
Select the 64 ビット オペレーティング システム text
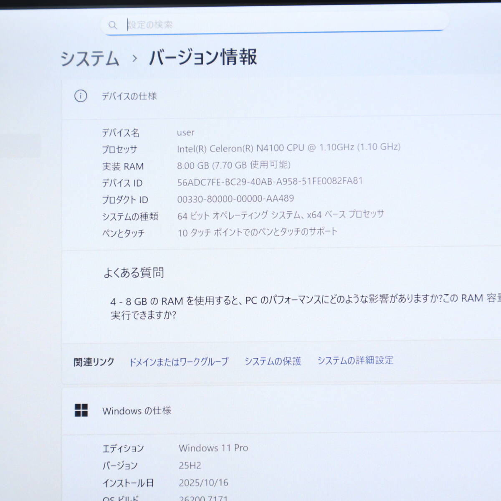239,215
